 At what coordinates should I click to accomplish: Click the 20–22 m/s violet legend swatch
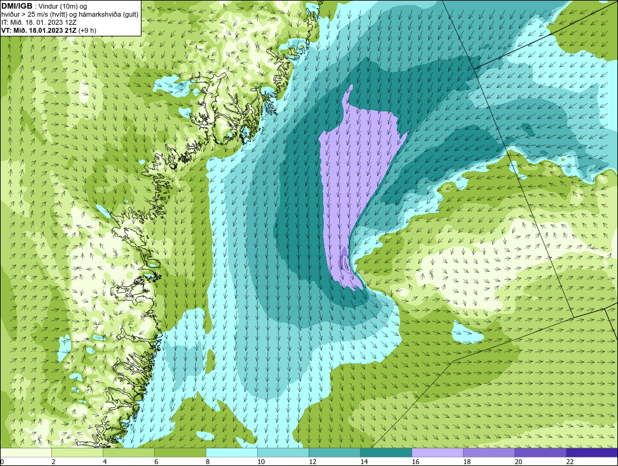[541, 452]
